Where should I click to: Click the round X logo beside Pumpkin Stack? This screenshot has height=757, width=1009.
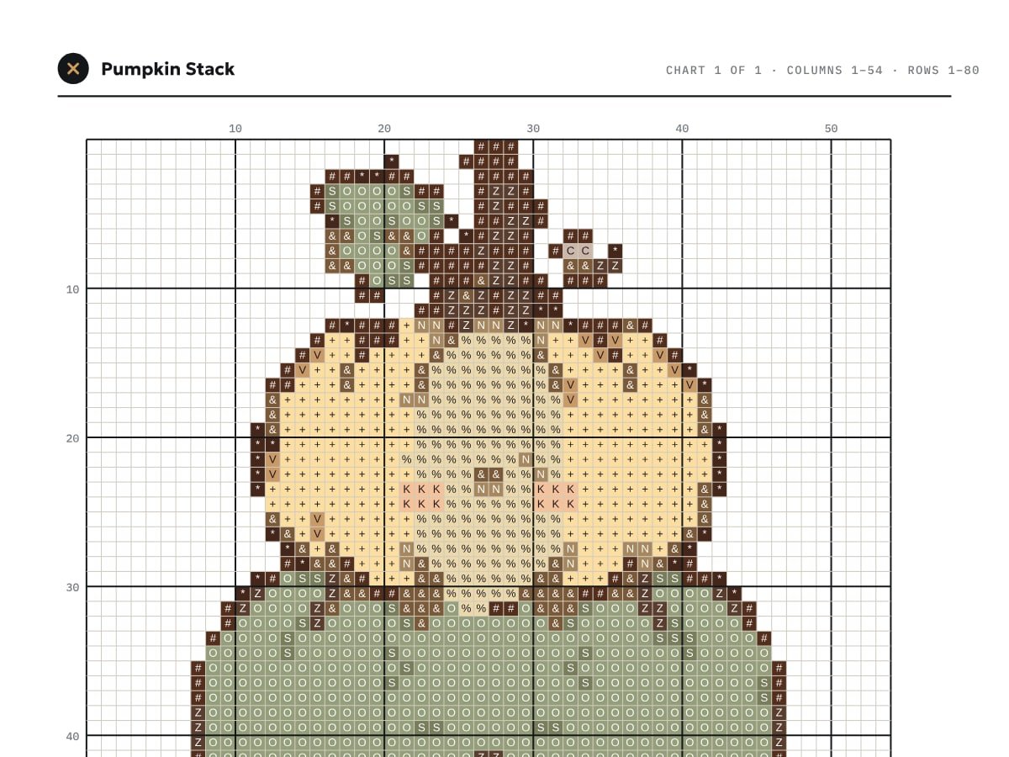tap(73, 69)
